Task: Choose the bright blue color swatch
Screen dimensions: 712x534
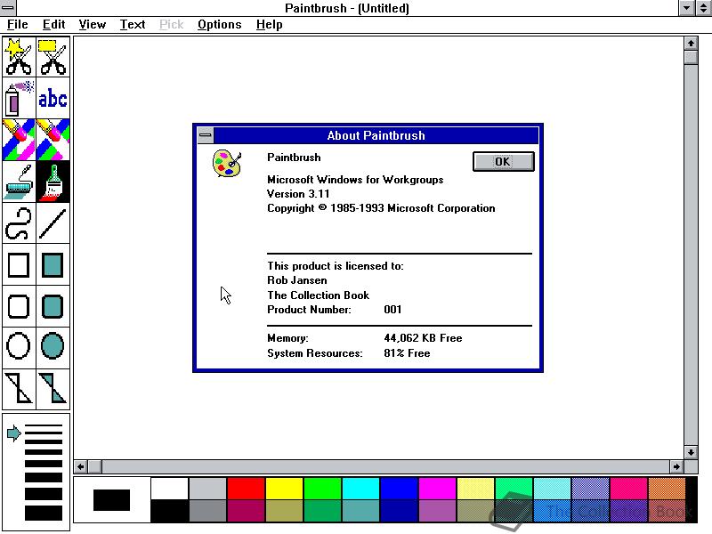Action: (x=399, y=488)
